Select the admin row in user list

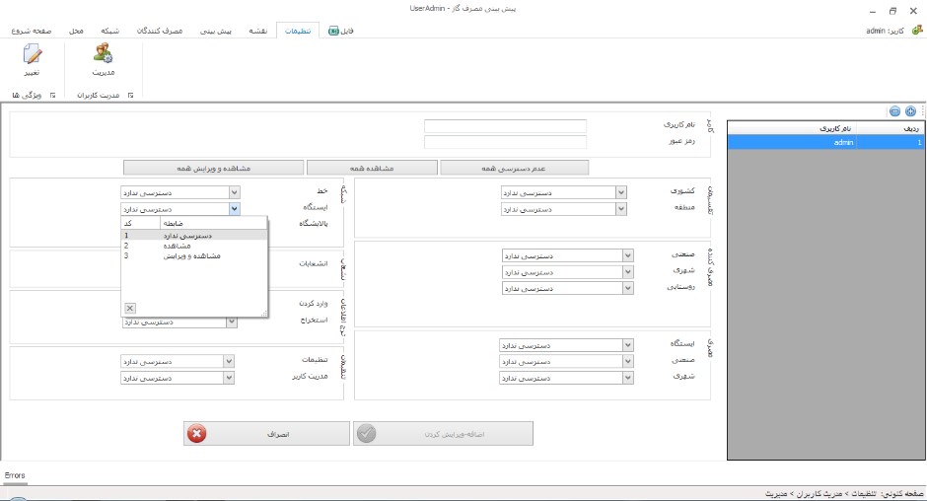pos(825,142)
